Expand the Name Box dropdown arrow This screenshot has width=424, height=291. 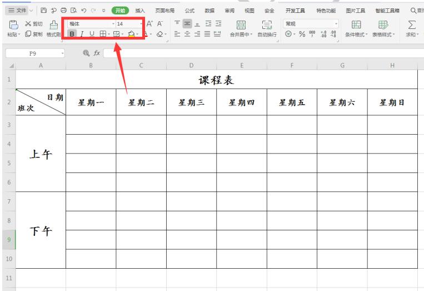pyautogui.click(x=62, y=53)
